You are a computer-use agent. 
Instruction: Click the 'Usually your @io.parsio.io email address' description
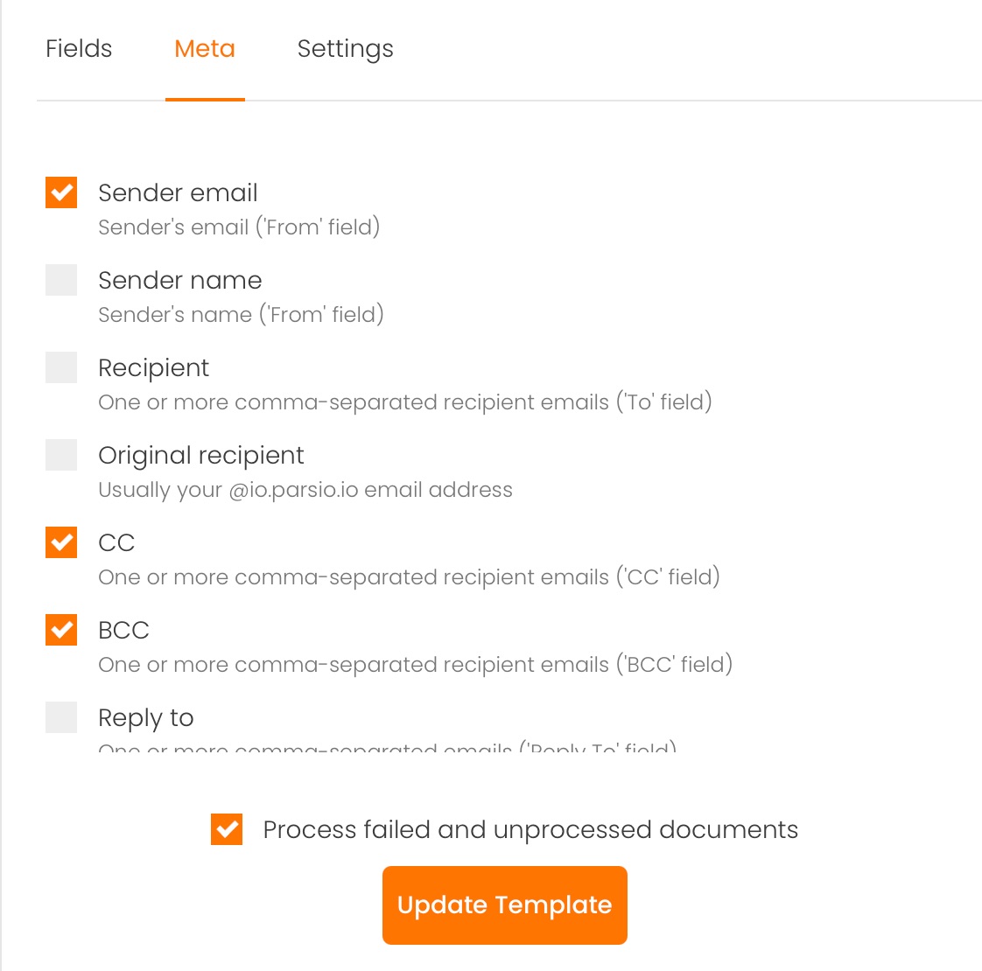tap(305, 490)
